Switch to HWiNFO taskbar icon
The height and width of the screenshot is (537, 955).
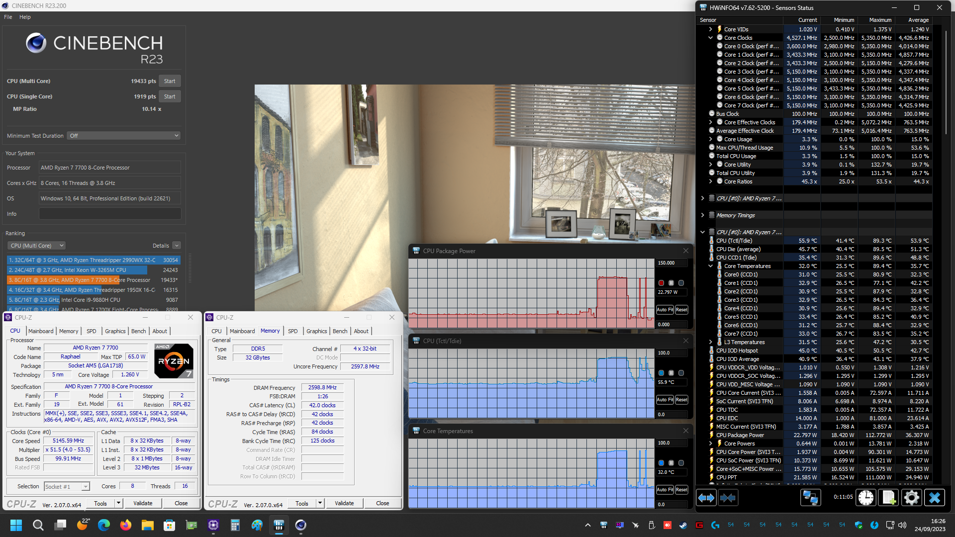pos(279,525)
